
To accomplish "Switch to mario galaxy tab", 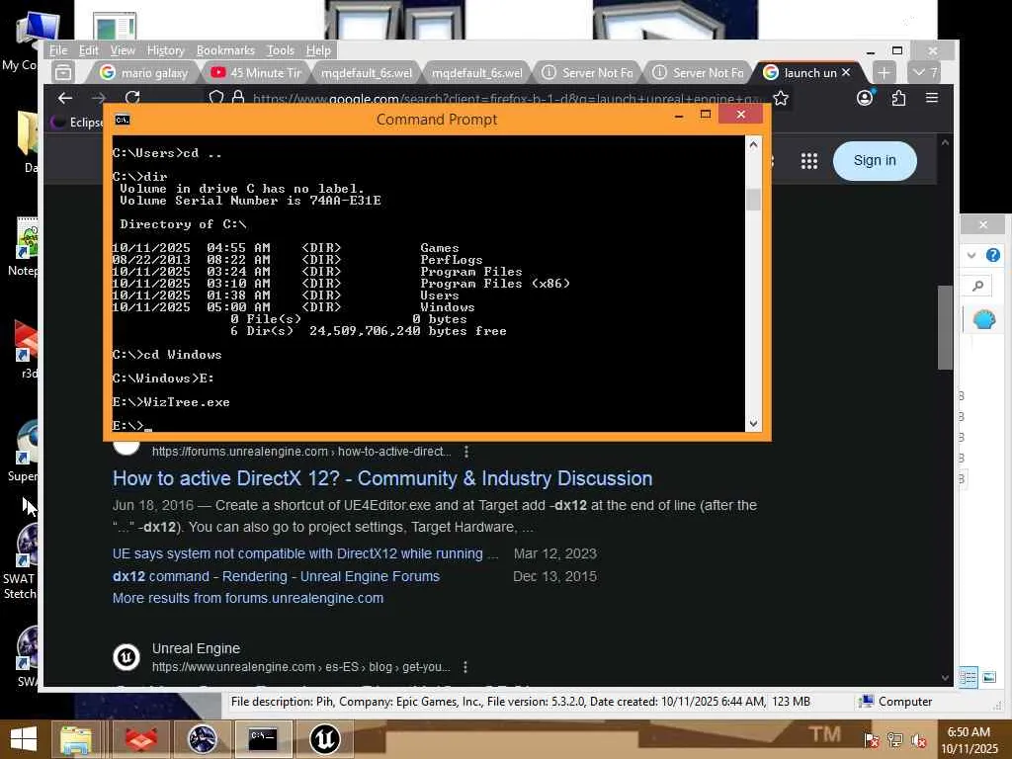I will pyautogui.click(x=144, y=73).
